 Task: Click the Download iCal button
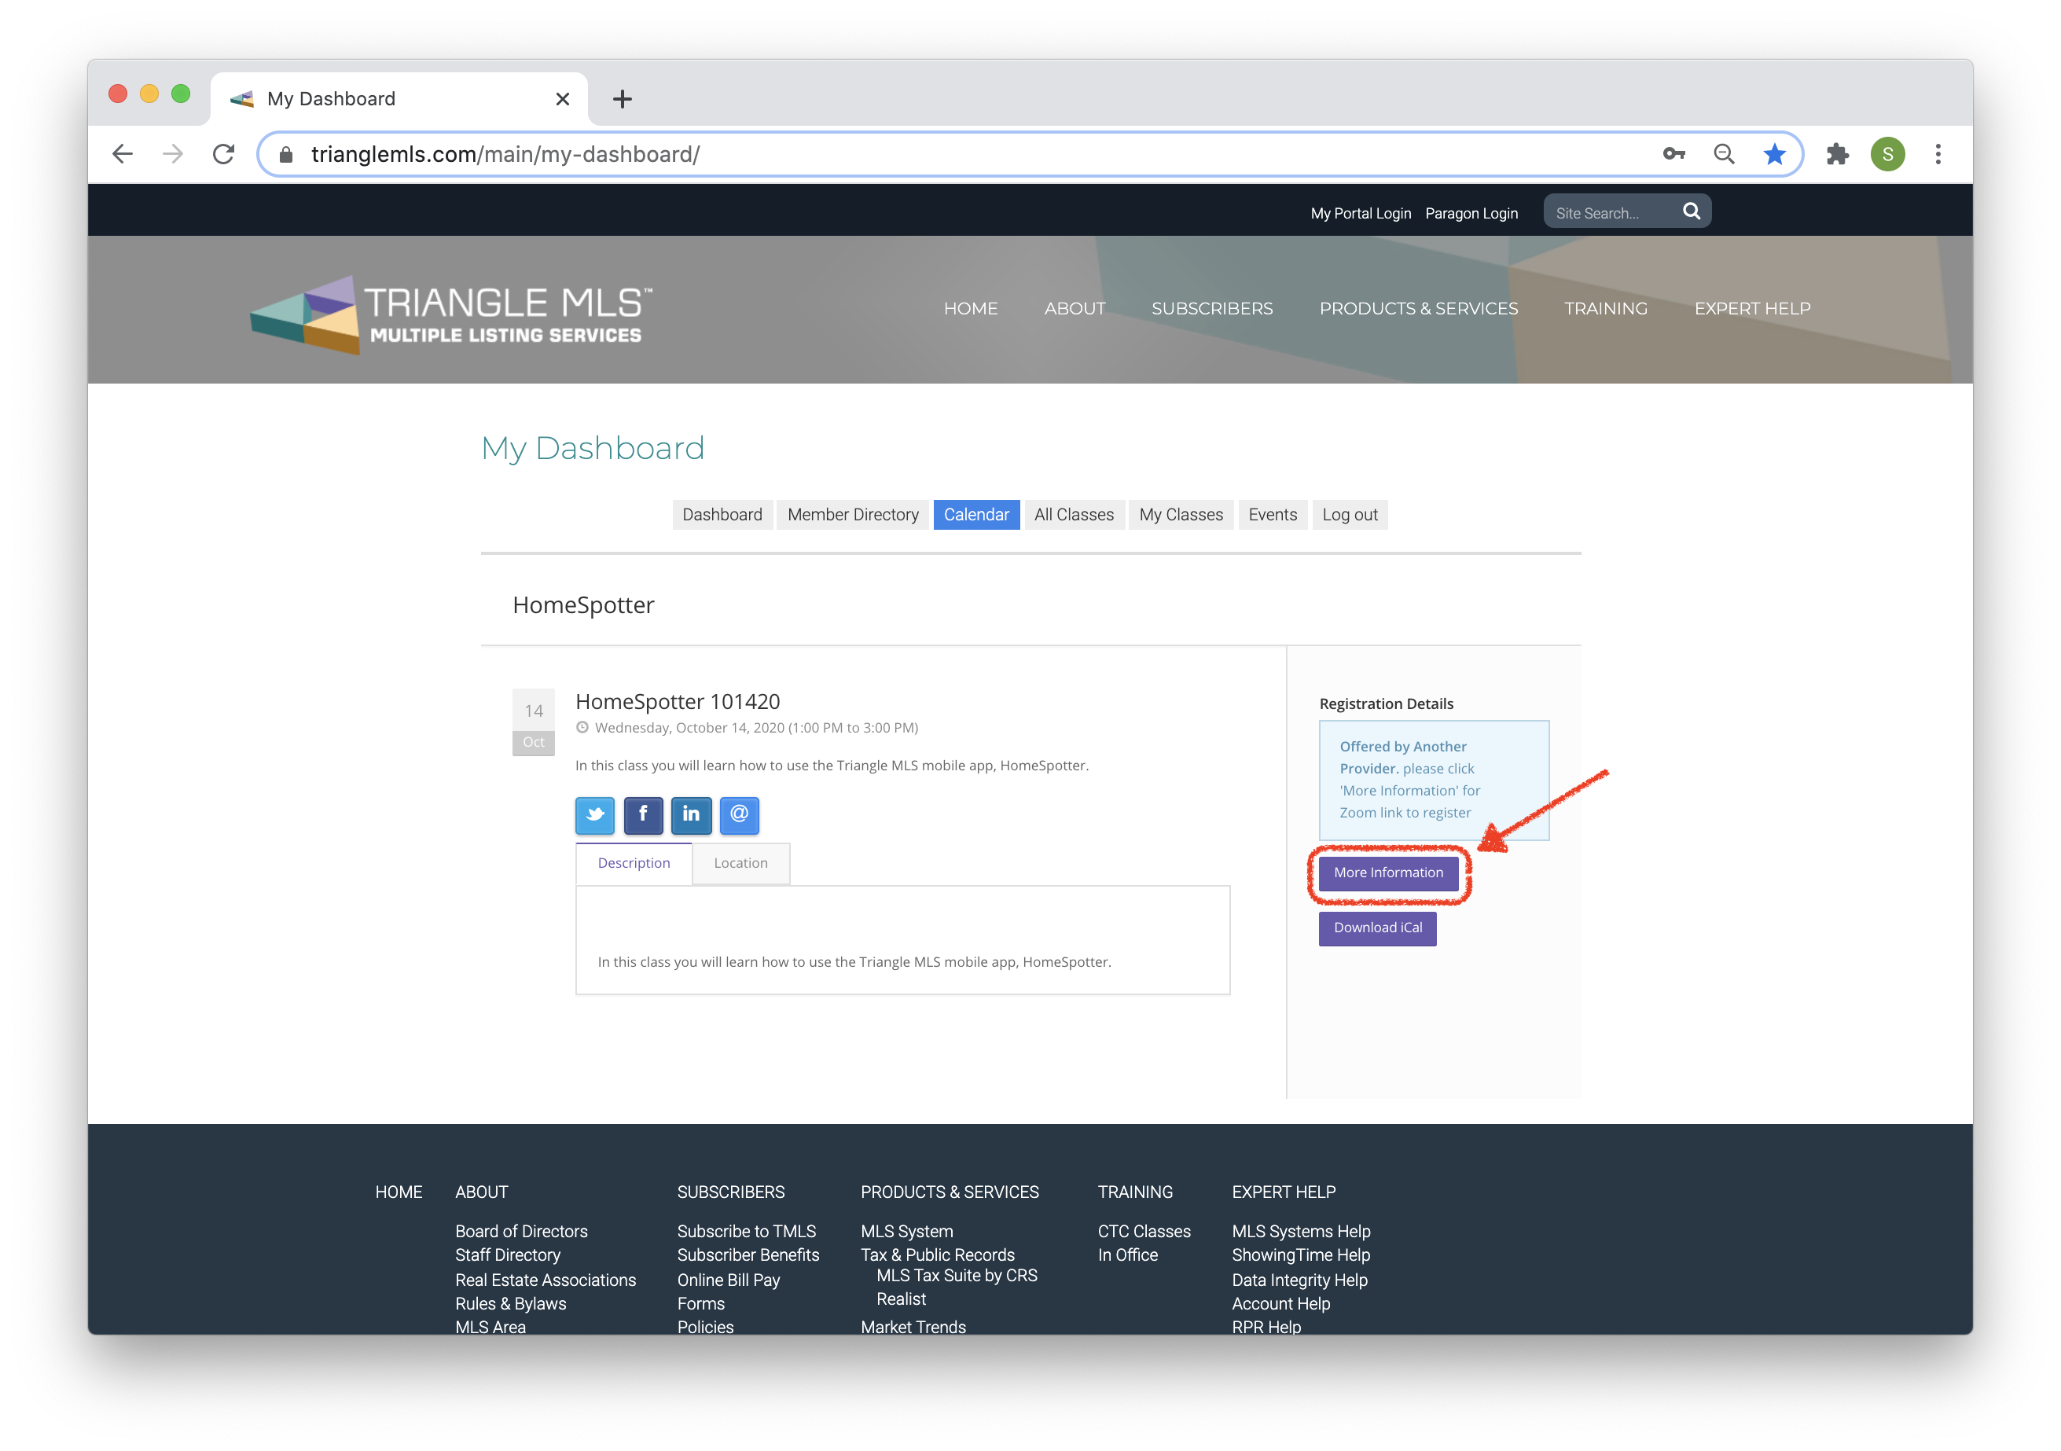click(1377, 928)
